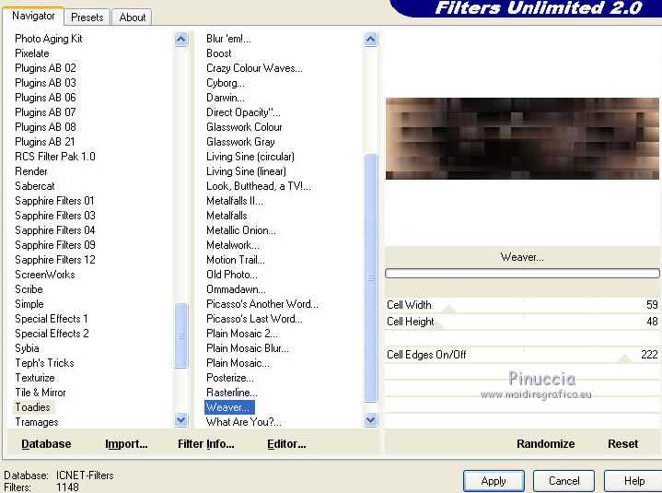Click Randomize to randomize settings

pos(545,444)
